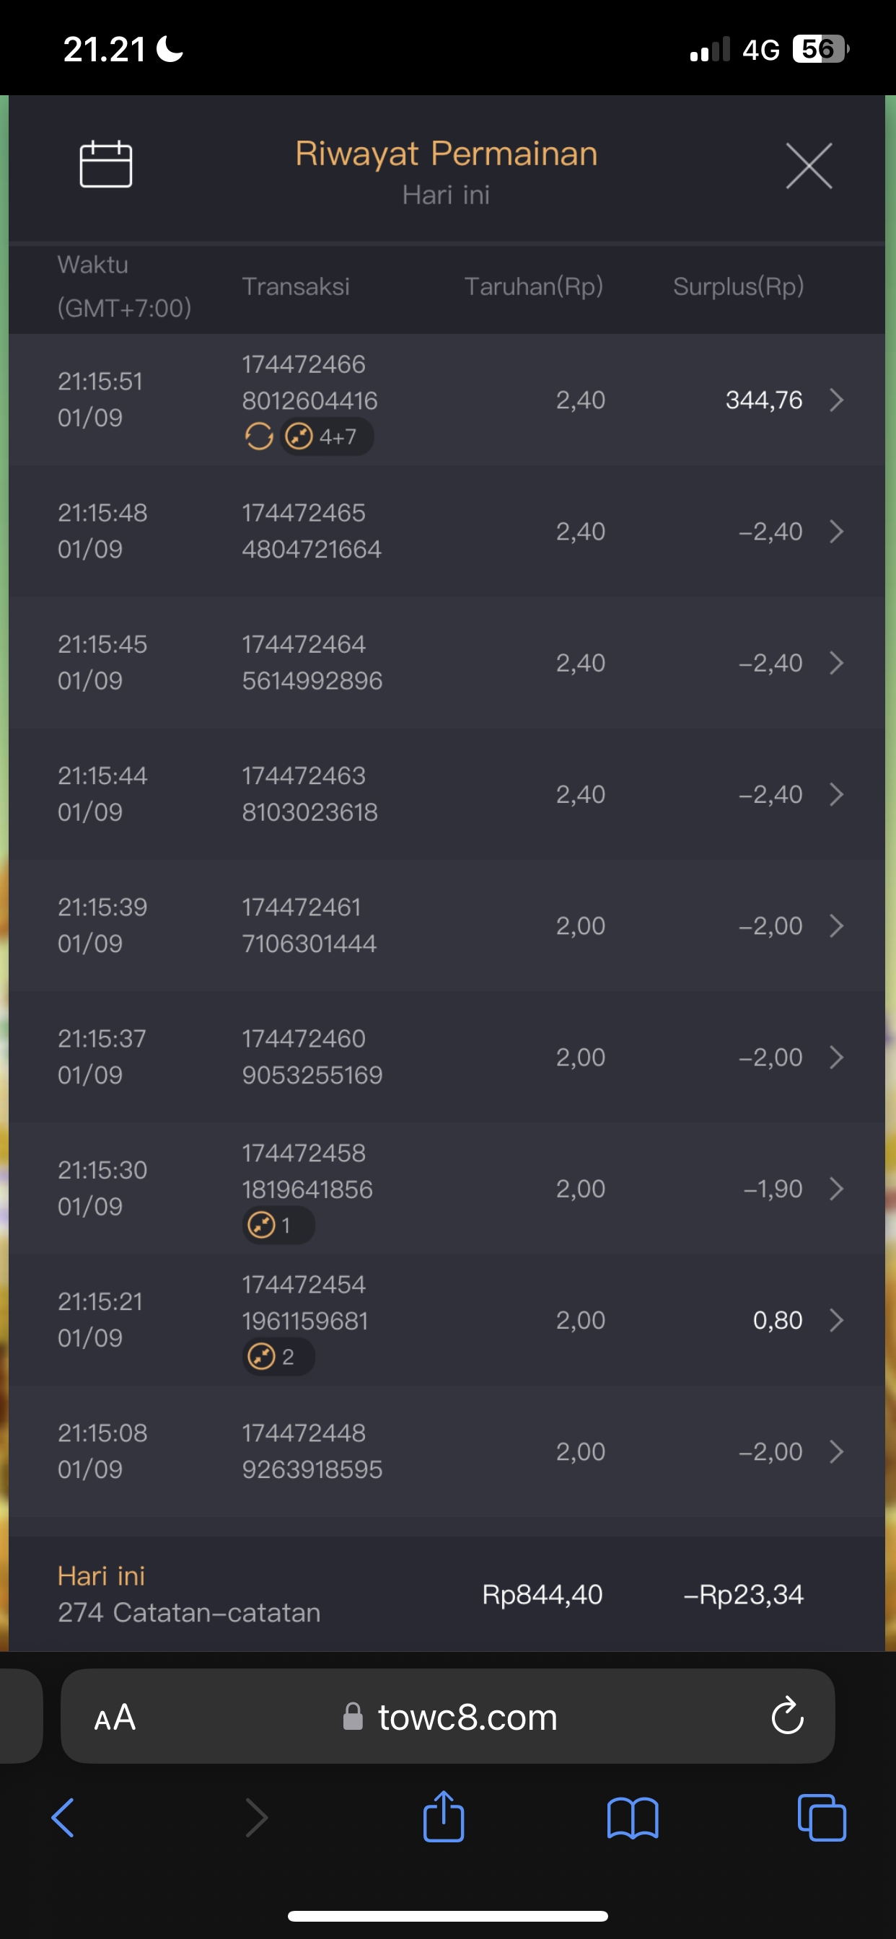The image size is (896, 1939).
Task: Open Safari share sheet
Action: (444, 1817)
